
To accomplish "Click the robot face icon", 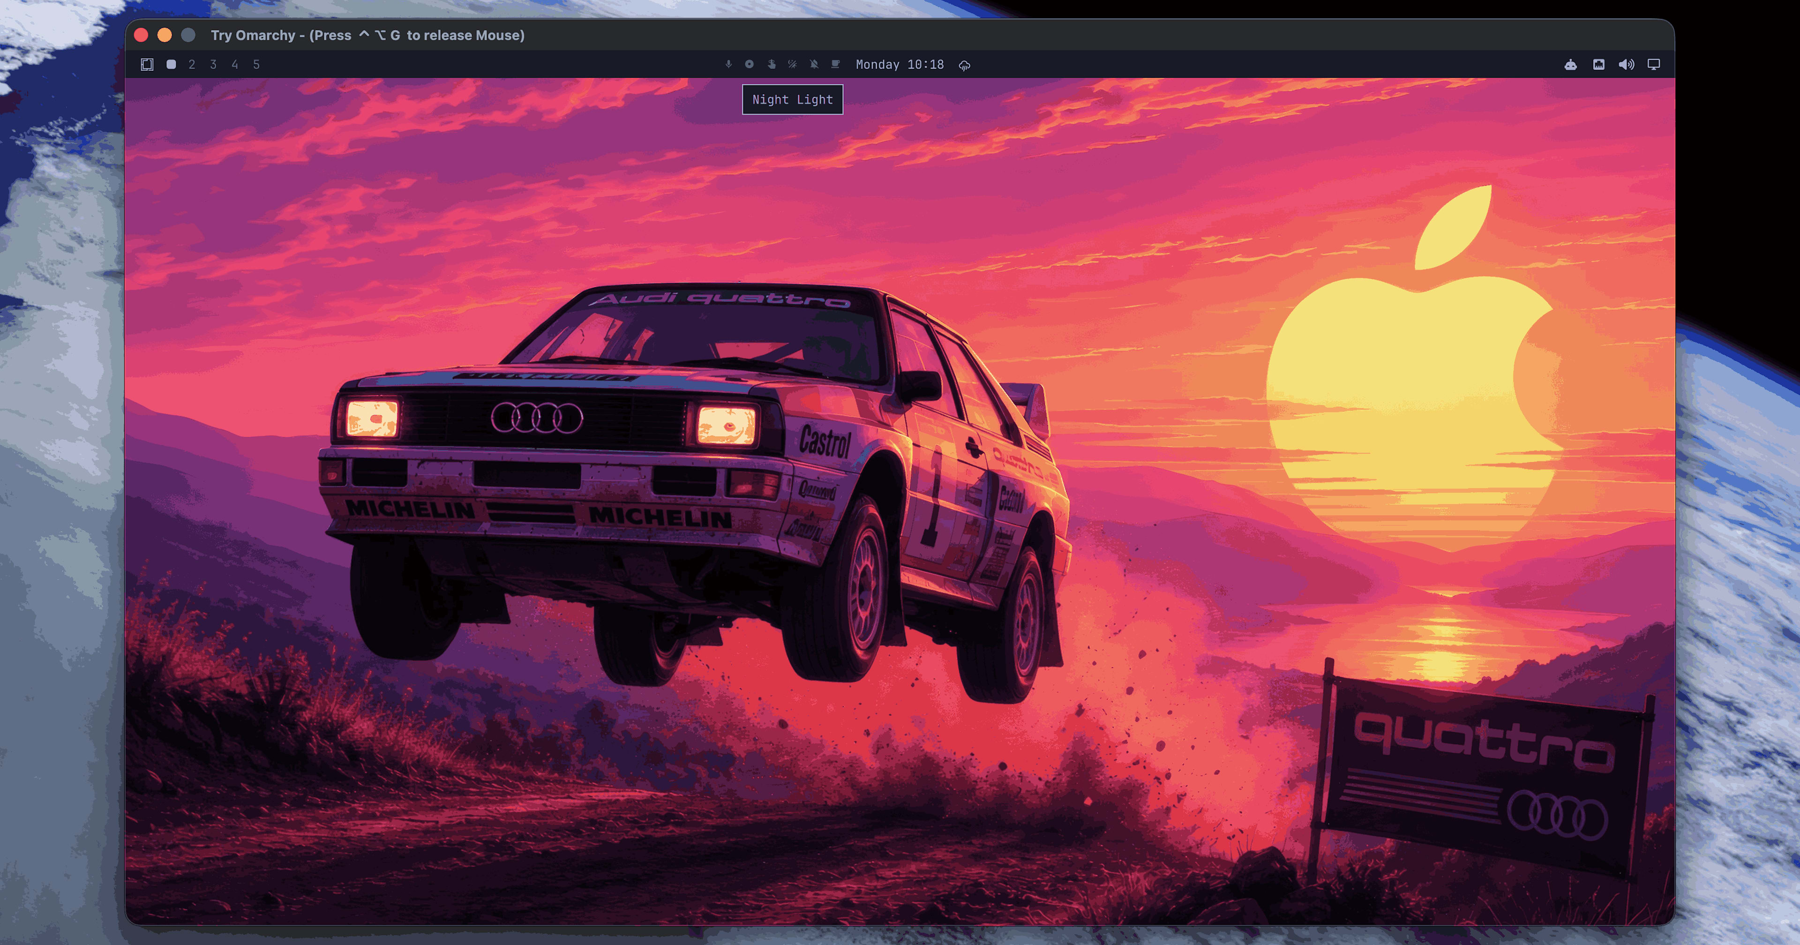I will 1571,64.
